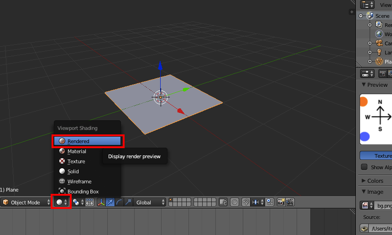Click the snap target icon
392x235 pixels.
pyautogui.click(x=270, y=202)
